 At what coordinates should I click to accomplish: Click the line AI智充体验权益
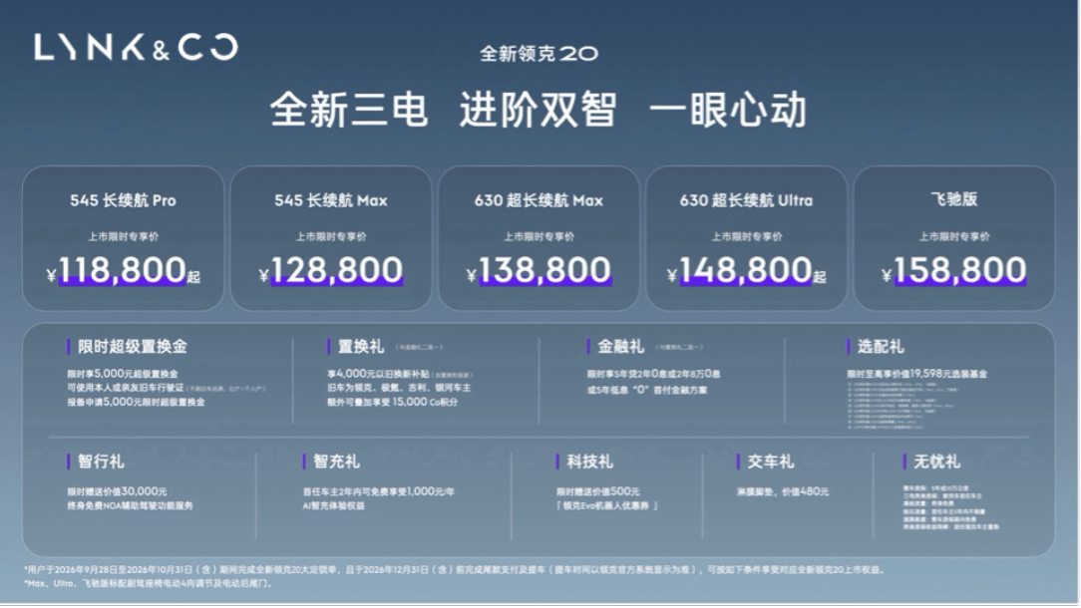pyautogui.click(x=334, y=506)
